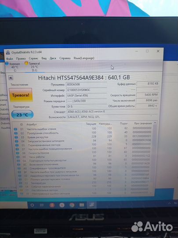Click the CrystalDiskInfo title bar app icon
Viewport: 178px width, 238px height.
click(x=8, y=52)
